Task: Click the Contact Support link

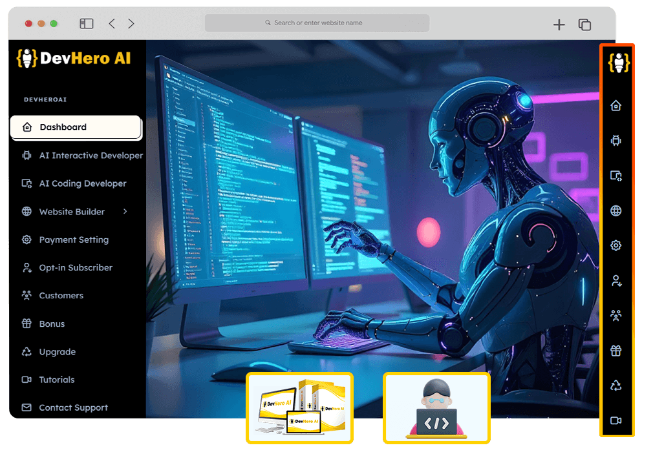Action: pos(72,407)
